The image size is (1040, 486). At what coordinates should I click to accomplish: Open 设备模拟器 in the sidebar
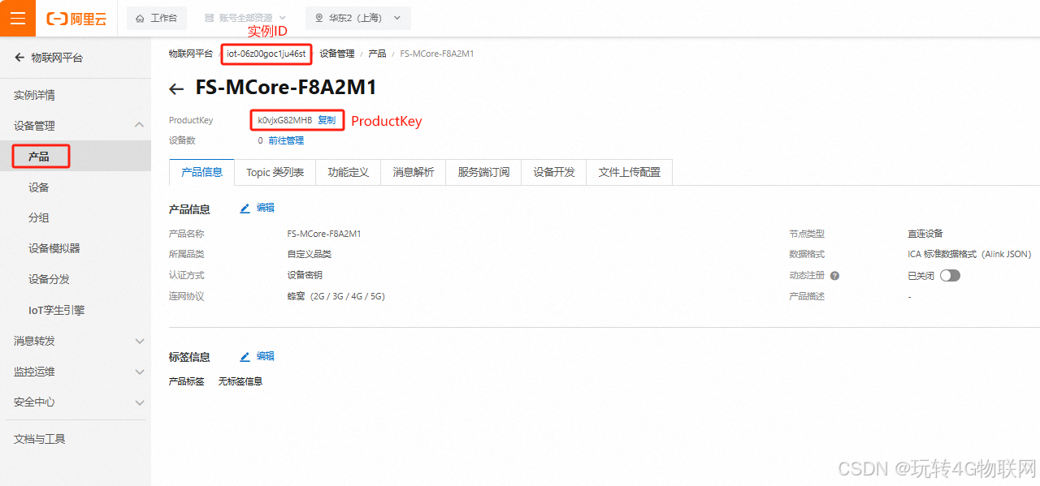coord(54,248)
